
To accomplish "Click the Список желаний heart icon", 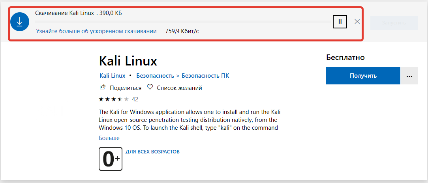I will click(150, 87).
